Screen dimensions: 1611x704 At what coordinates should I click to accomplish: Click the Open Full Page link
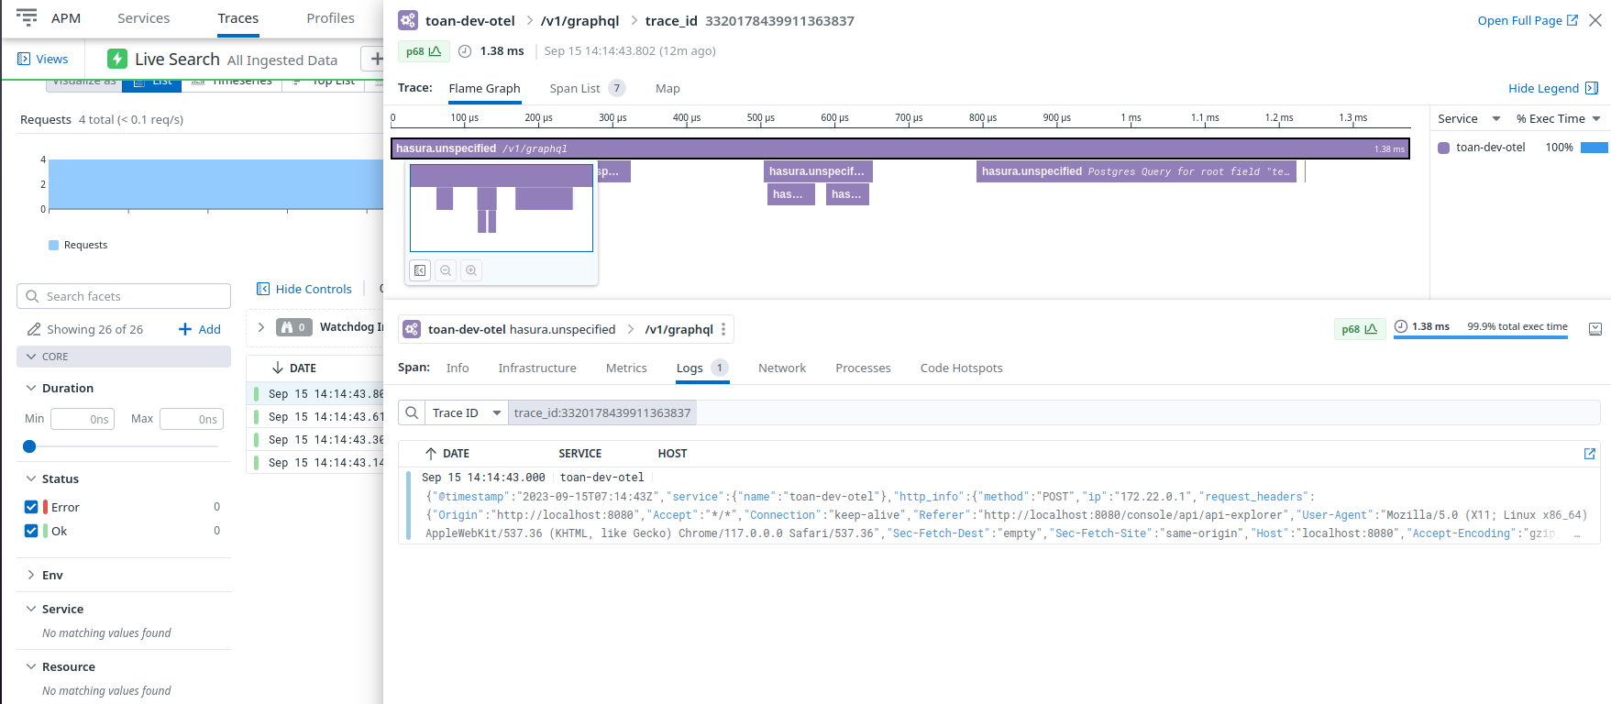click(x=1528, y=20)
